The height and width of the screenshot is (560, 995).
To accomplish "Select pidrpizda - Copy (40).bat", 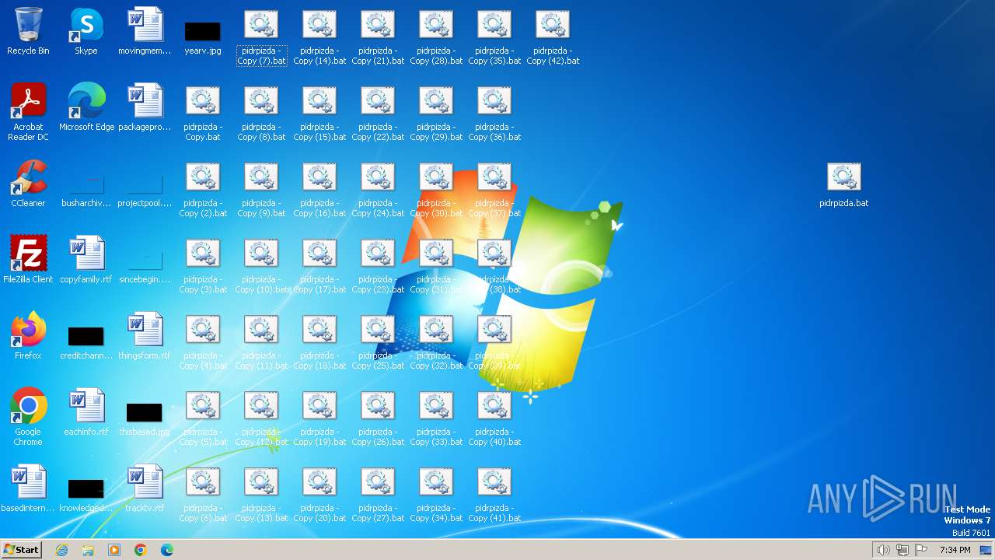I will tap(494, 417).
